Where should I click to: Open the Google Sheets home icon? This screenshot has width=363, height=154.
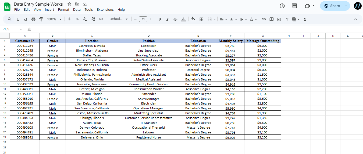7,6
